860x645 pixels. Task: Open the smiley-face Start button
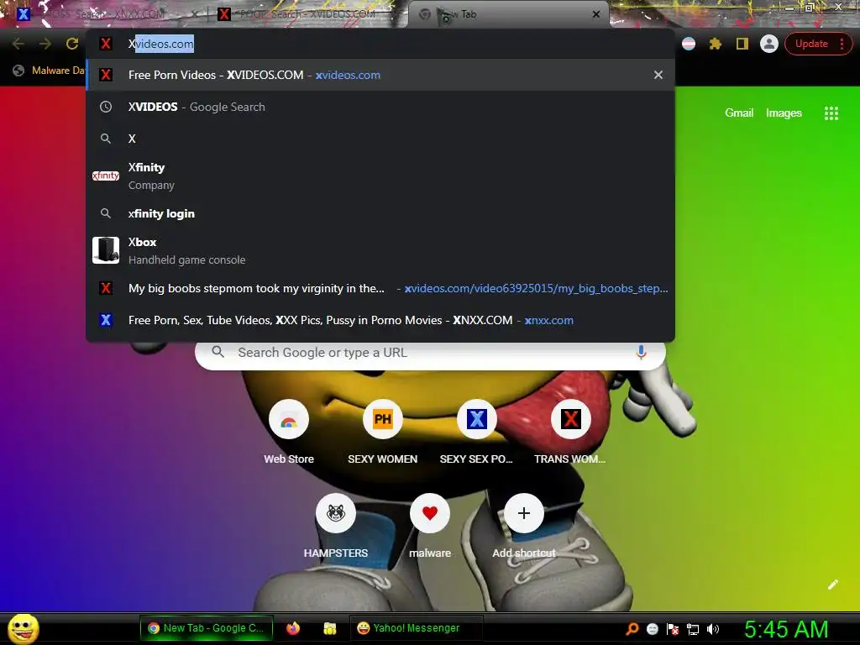coord(24,628)
